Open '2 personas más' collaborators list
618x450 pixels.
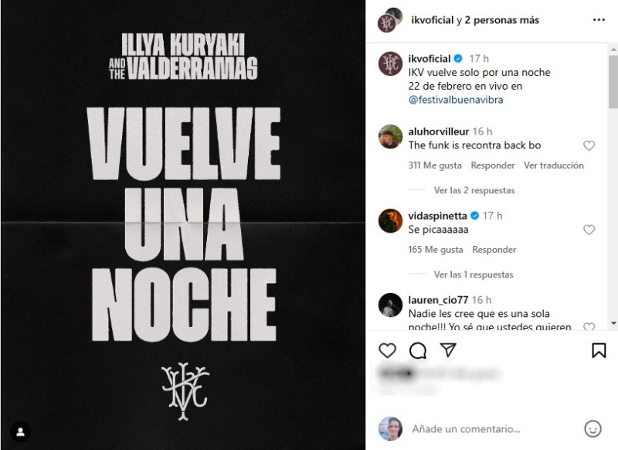[x=501, y=20]
